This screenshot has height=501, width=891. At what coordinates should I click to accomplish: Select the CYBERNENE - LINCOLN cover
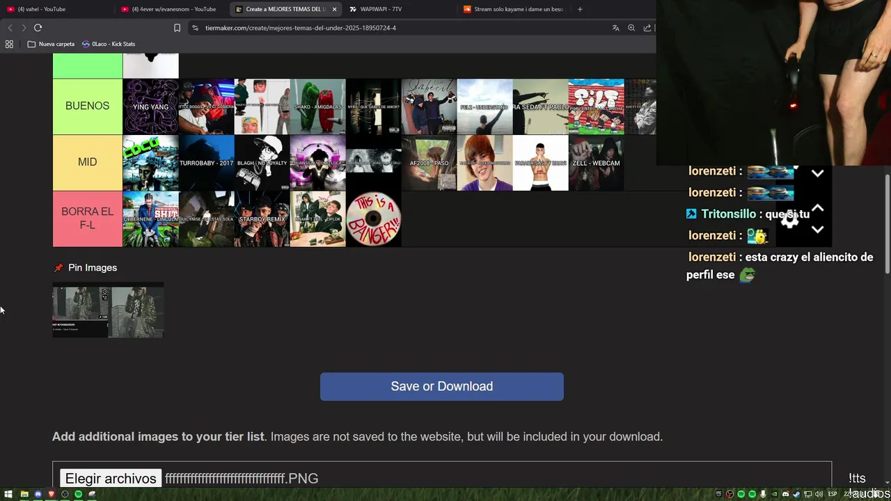[150, 219]
